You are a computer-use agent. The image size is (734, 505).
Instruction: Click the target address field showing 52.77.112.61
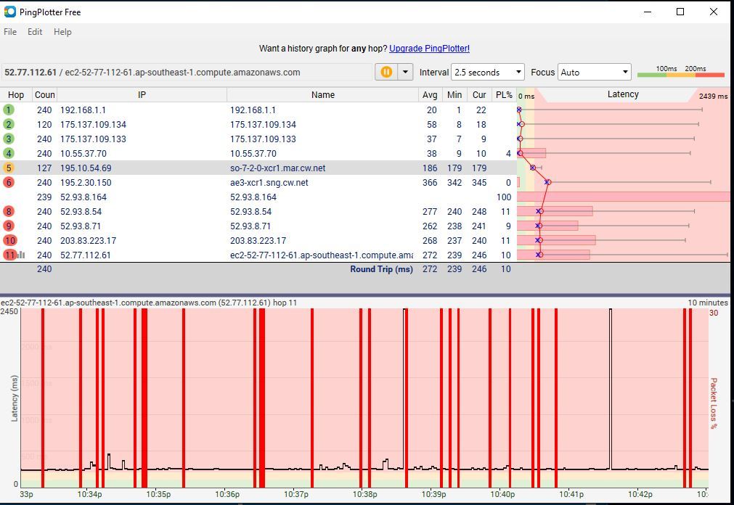(187, 72)
